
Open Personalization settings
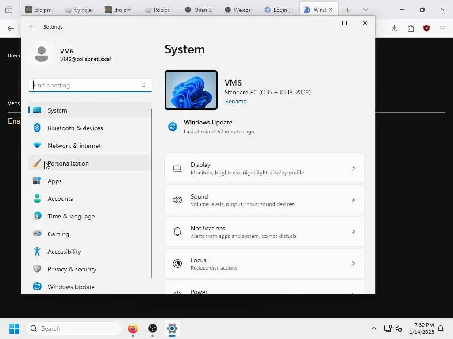click(x=90, y=163)
